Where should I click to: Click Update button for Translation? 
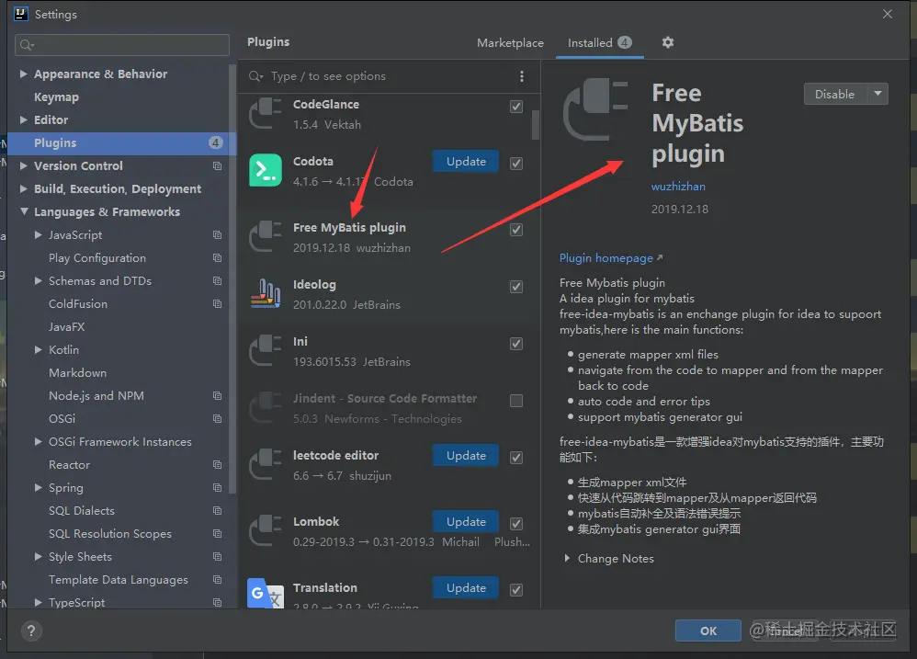point(466,587)
